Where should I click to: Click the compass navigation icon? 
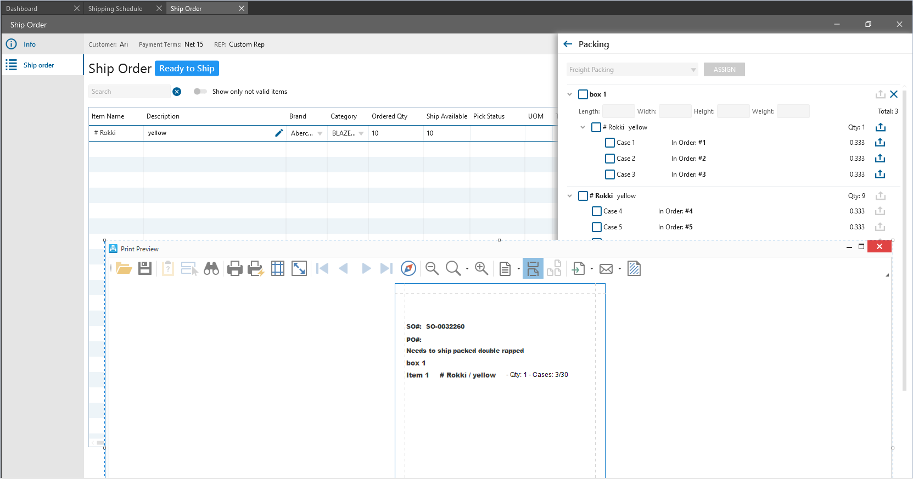tap(408, 268)
